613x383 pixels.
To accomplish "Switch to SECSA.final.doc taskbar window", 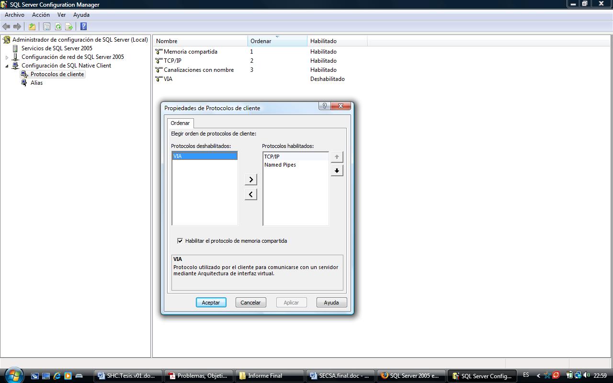I will point(340,376).
